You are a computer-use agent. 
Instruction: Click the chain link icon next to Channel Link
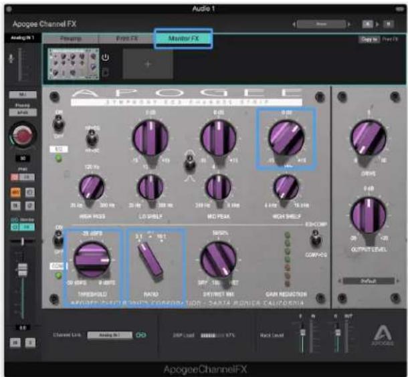click(x=140, y=335)
